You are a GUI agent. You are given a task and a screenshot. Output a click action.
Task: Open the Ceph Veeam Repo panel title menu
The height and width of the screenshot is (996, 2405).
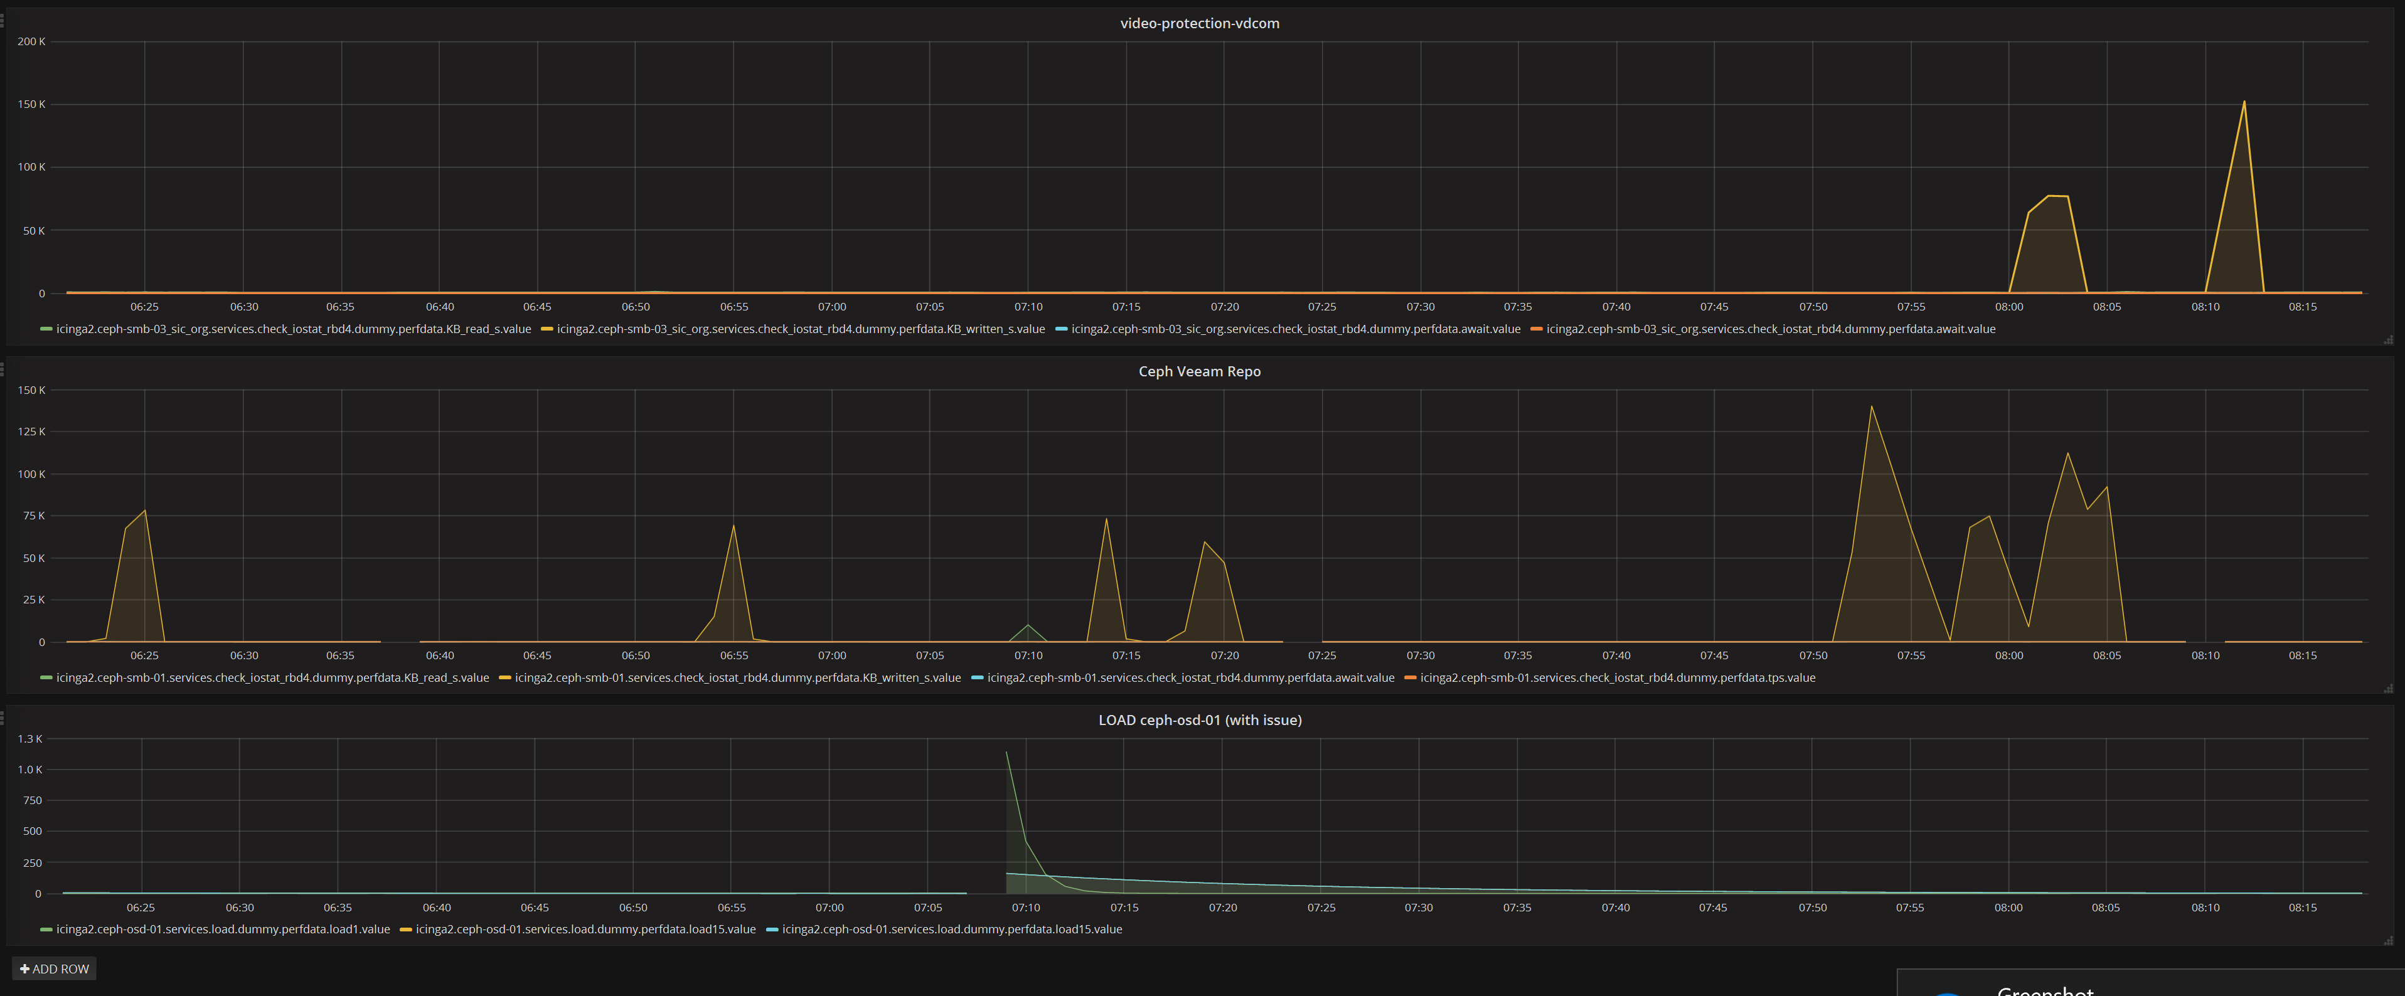click(1200, 371)
